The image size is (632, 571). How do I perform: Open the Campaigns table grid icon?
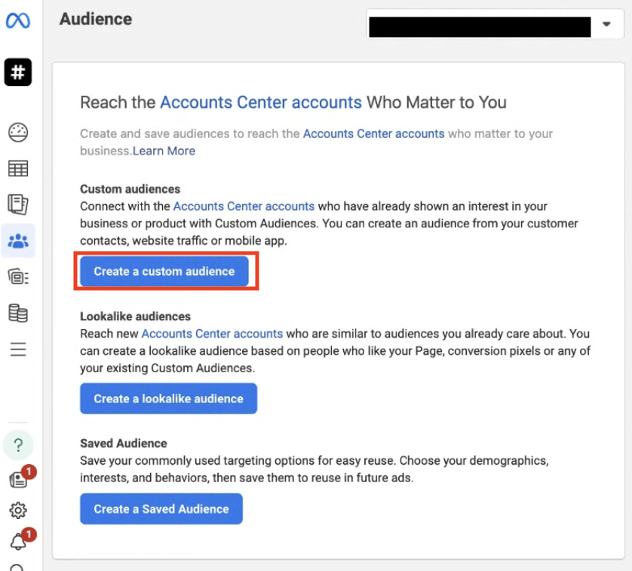[x=18, y=169]
